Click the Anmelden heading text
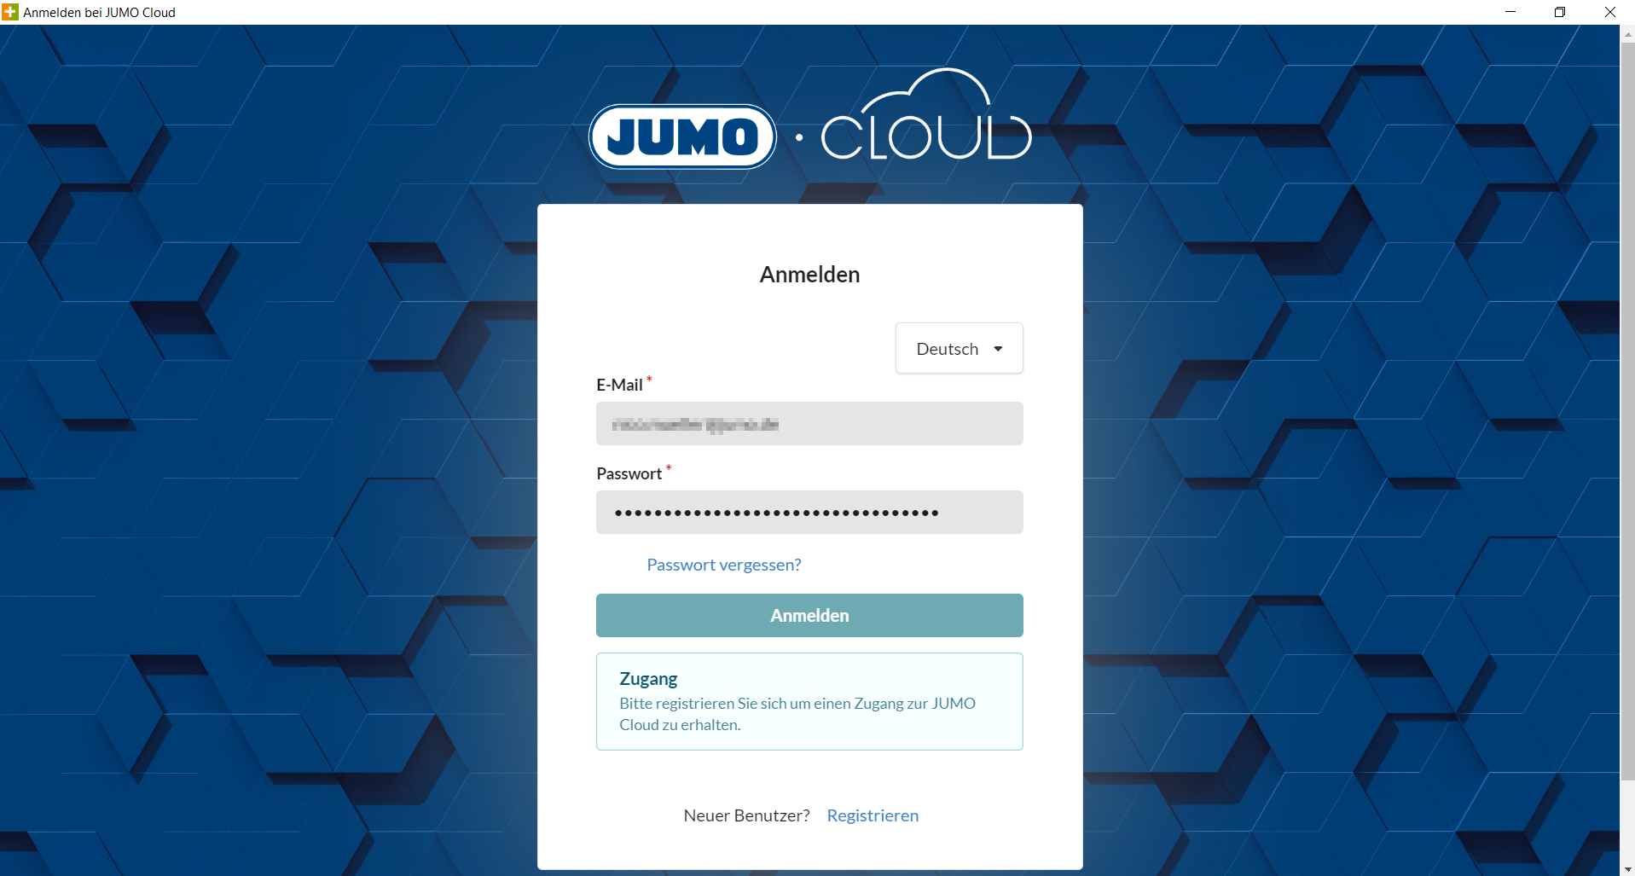Image resolution: width=1635 pixels, height=876 pixels. 809,275
